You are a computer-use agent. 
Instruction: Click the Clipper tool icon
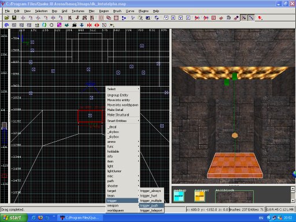click(124, 18)
